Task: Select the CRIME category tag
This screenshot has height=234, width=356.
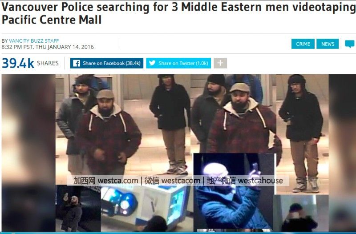Action: click(x=303, y=44)
